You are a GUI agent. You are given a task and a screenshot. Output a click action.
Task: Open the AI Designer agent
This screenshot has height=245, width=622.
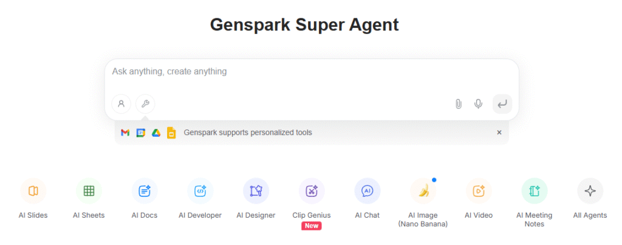(256, 191)
